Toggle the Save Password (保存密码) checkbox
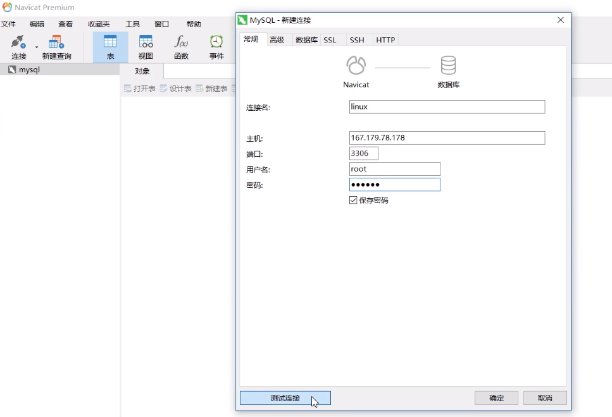 [353, 200]
